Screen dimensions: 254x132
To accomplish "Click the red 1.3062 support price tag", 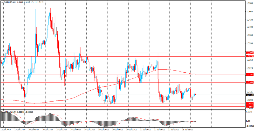I will click(x=249, y=106).
